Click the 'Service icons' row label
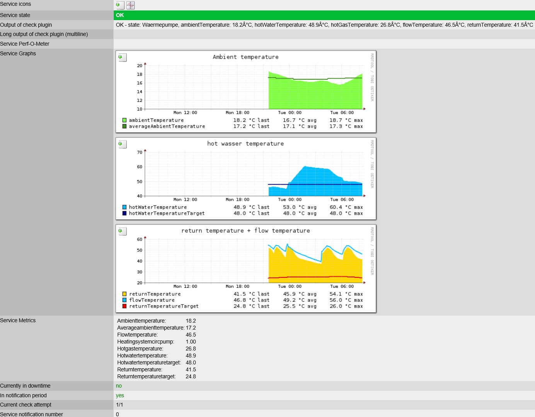The image size is (535, 417). (x=15, y=4)
